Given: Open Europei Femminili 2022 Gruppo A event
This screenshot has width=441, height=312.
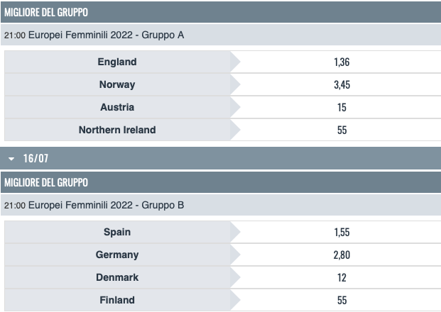Looking at the screenshot, I should point(94,35).
